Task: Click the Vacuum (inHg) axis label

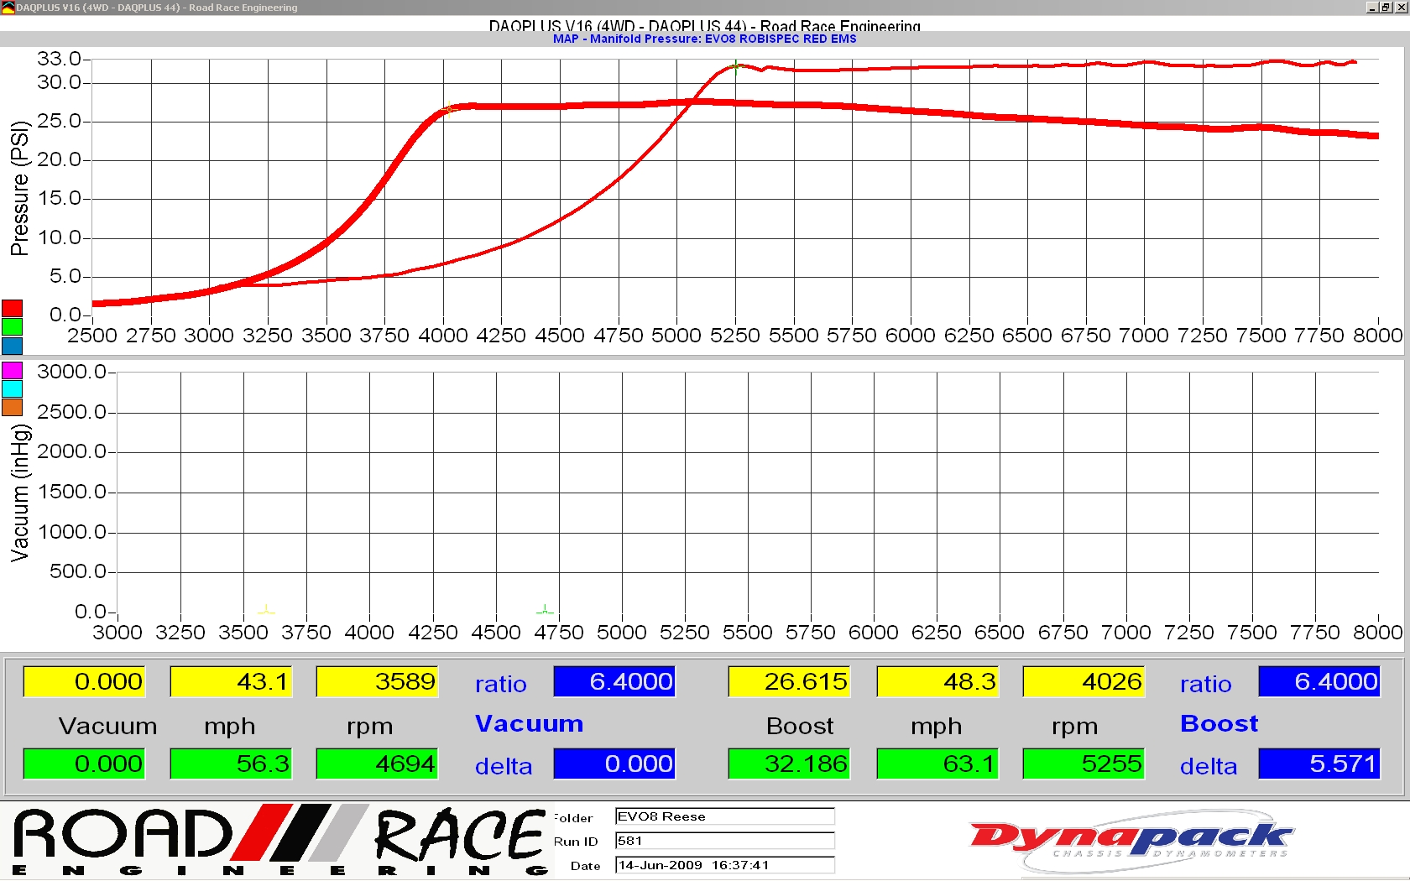Action: pyautogui.click(x=19, y=493)
